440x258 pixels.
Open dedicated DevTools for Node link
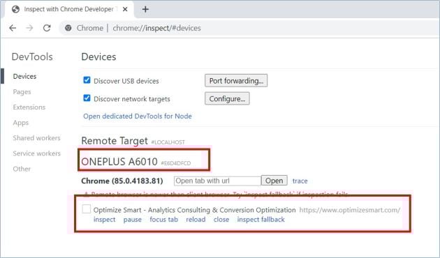(138, 116)
